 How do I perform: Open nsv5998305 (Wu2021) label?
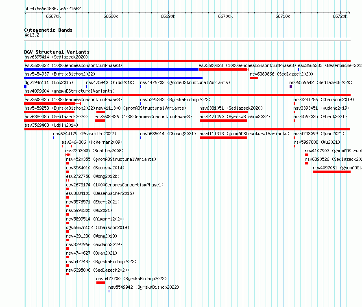coord(89,210)
